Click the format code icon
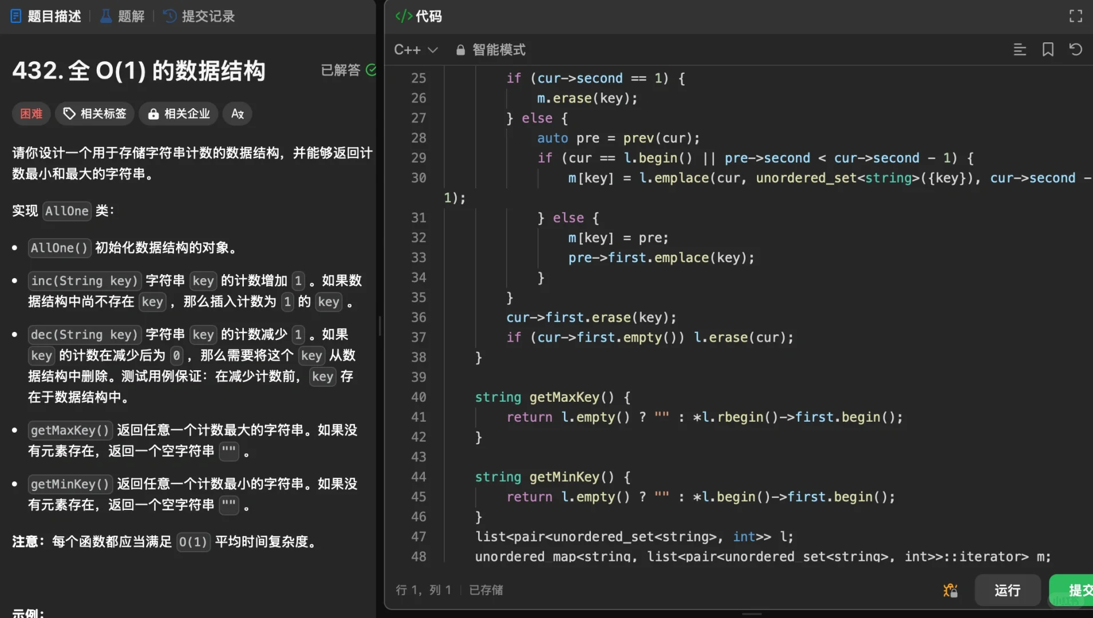 [1020, 50]
